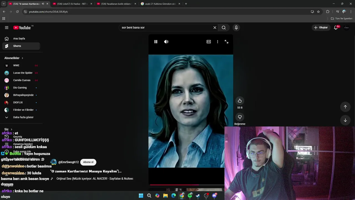Switch to asabi 21 Kalbime Gömdüm tab
Viewport: 355px width, 200px height.
[160, 4]
